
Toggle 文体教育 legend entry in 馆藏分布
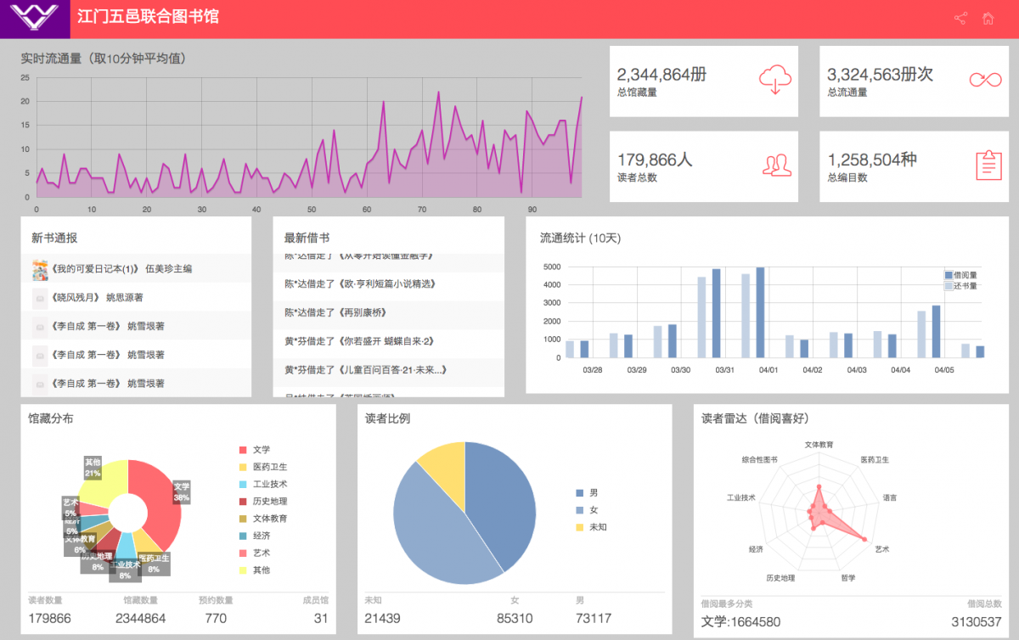tap(263, 519)
